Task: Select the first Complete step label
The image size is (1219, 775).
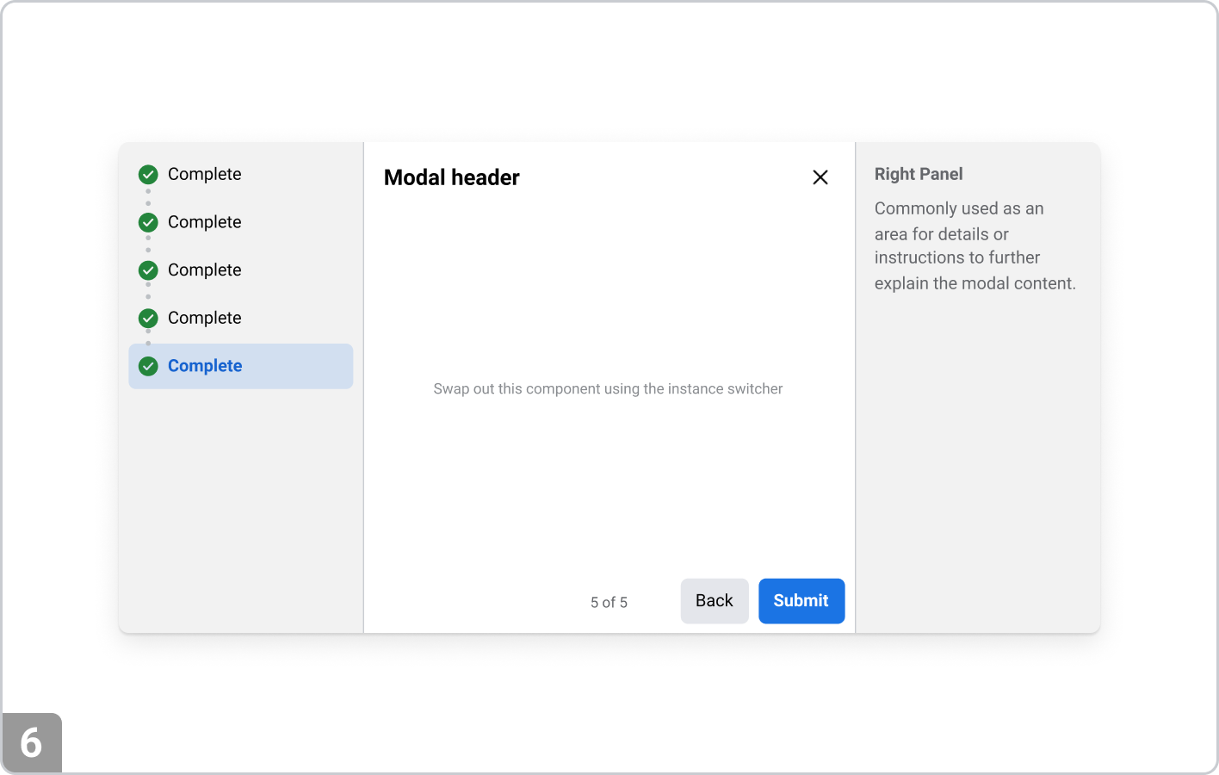Action: click(204, 174)
